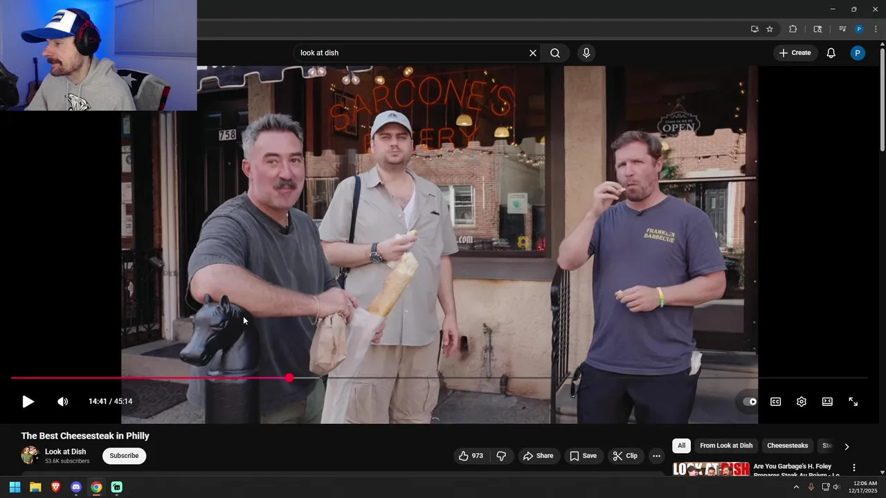The width and height of the screenshot is (886, 498).
Task: Open more actions ellipsis menu
Action: coord(656,456)
